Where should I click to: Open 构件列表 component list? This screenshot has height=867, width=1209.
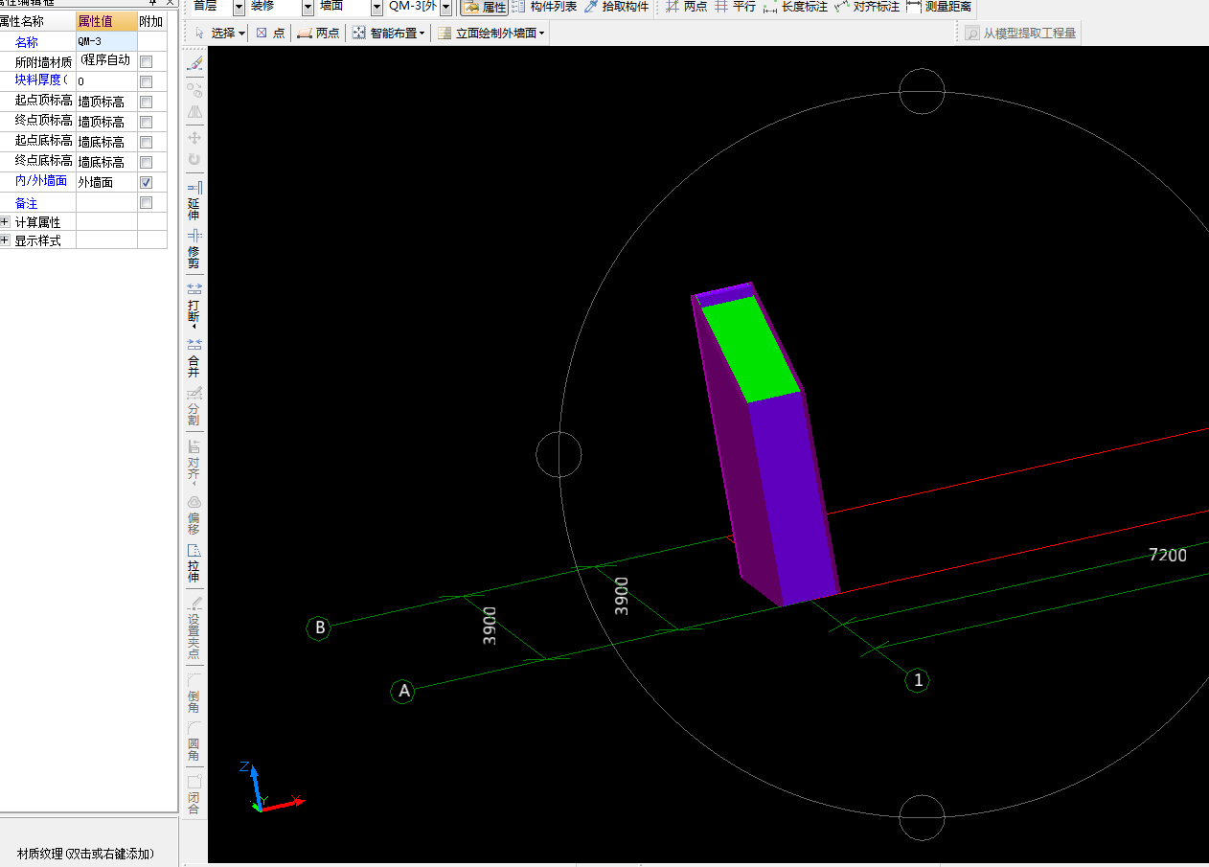pyautogui.click(x=544, y=7)
